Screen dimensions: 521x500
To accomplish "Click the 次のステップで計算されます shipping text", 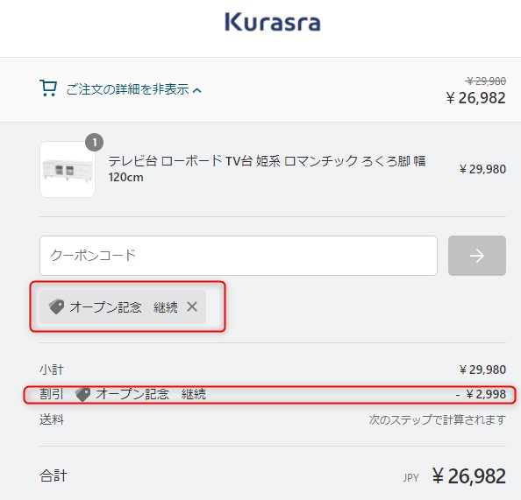I will coord(438,419).
